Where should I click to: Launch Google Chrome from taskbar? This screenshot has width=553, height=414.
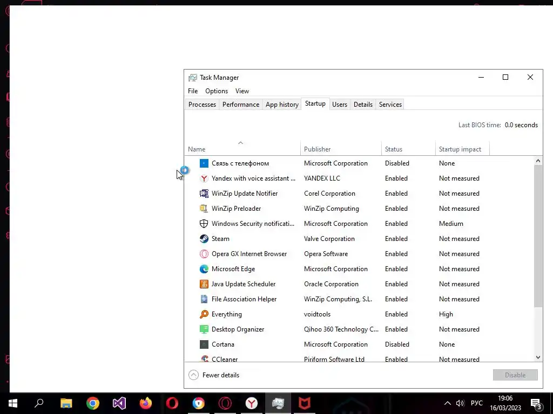[x=93, y=403]
